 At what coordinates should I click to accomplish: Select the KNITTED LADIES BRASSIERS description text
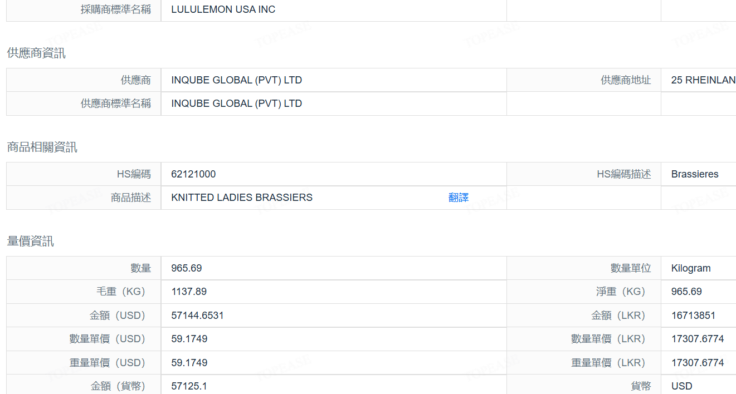click(x=242, y=198)
